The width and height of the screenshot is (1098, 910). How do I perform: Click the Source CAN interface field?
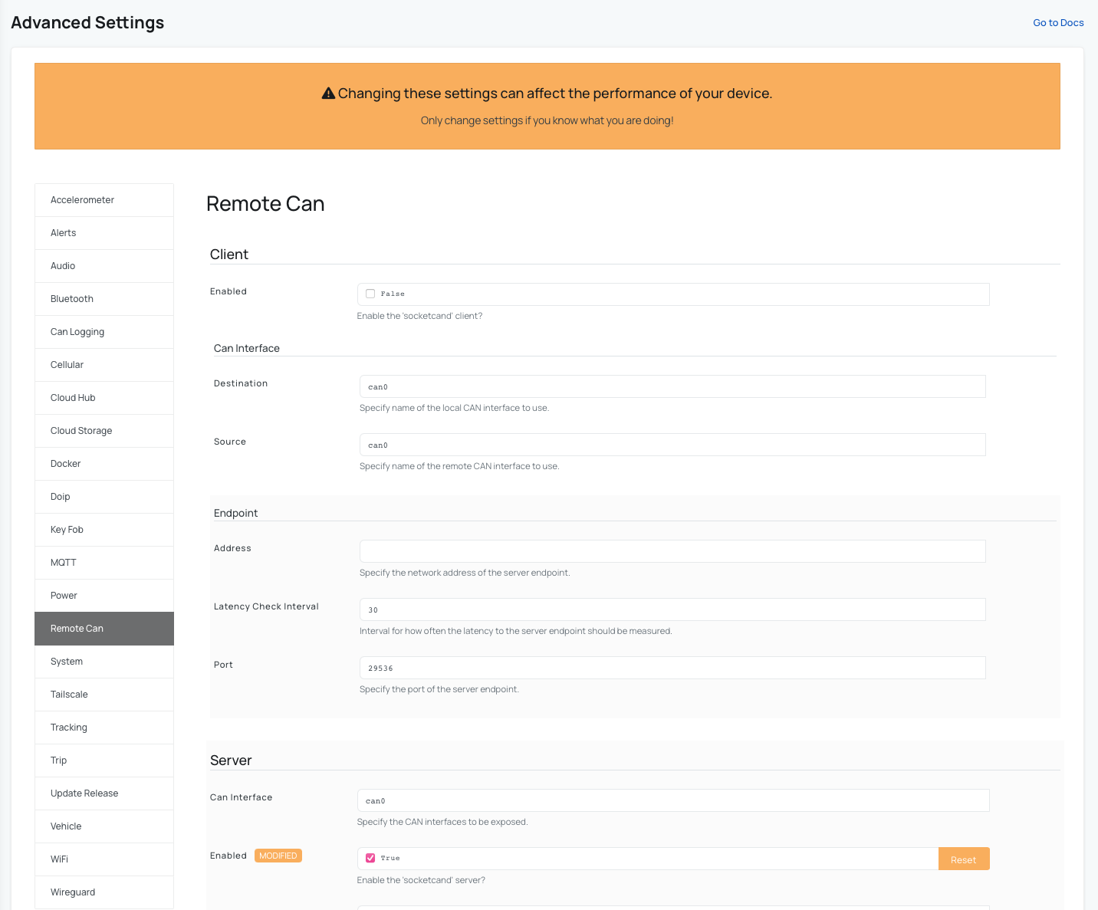tap(672, 445)
